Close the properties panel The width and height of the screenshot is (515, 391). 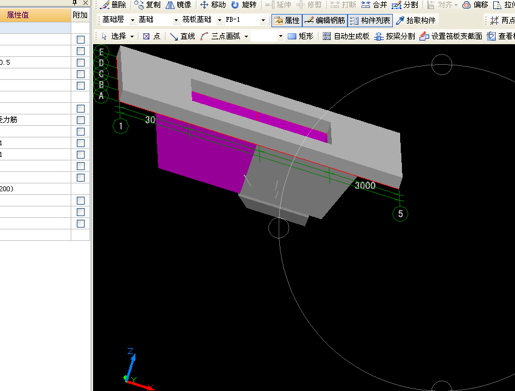(85, 2)
